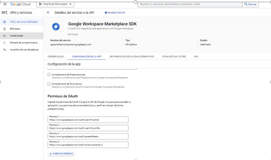Click the 'API pública' type value
Screen dimensions: 271x160
[x=131, y=44]
